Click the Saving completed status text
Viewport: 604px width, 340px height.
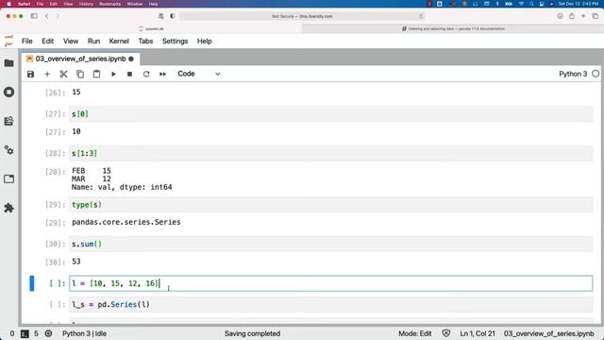252,333
